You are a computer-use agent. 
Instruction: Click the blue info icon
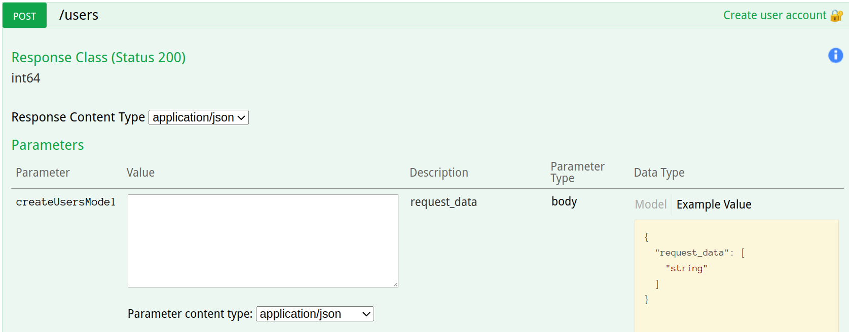coord(835,55)
